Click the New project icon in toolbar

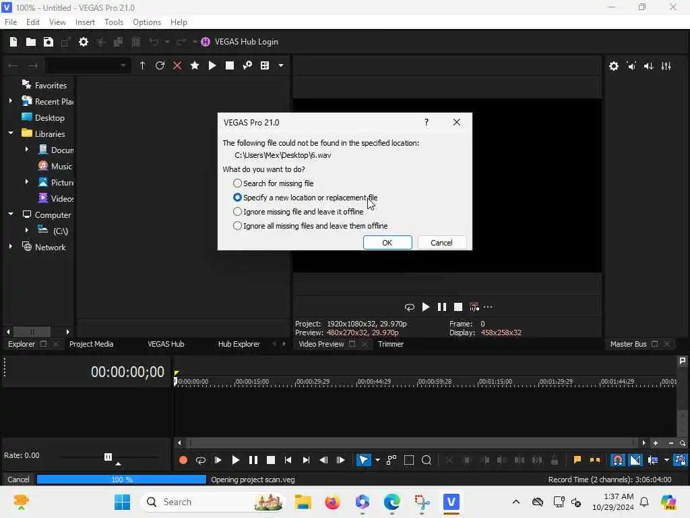[13, 42]
